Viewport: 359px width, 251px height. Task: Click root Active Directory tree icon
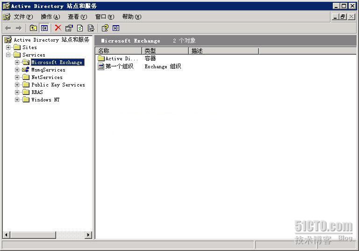tap(8, 40)
